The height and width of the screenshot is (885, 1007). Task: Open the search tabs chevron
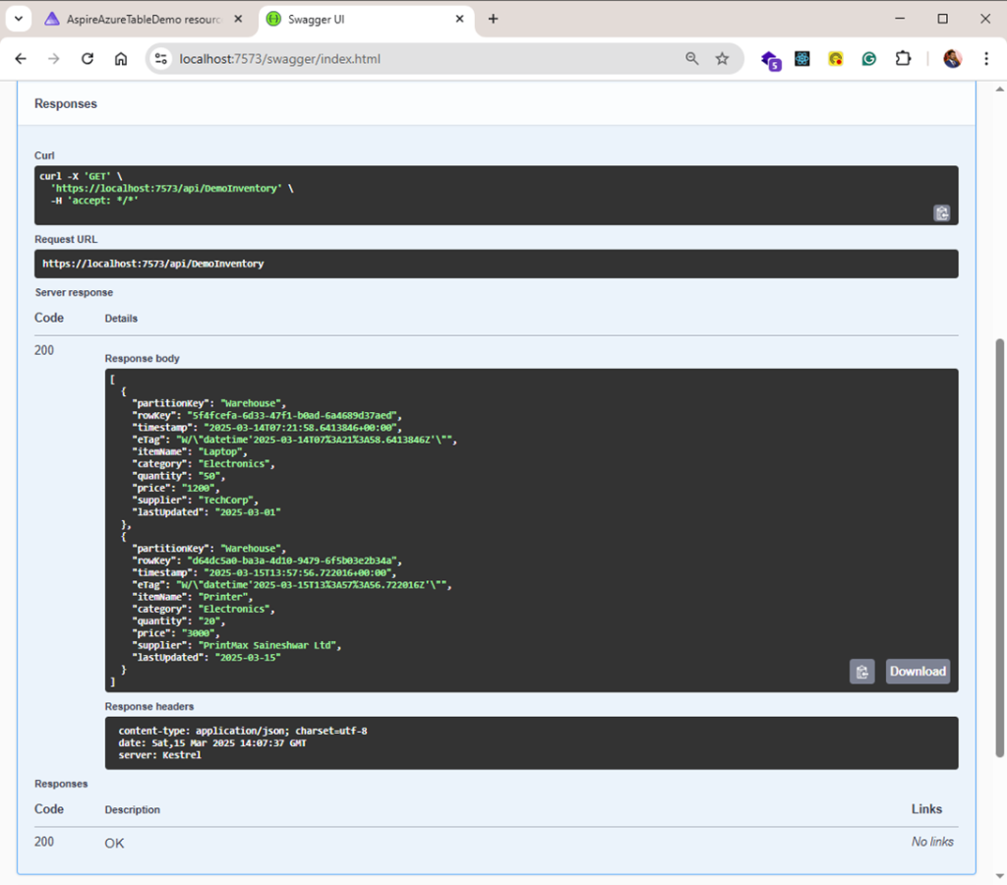[x=20, y=18]
